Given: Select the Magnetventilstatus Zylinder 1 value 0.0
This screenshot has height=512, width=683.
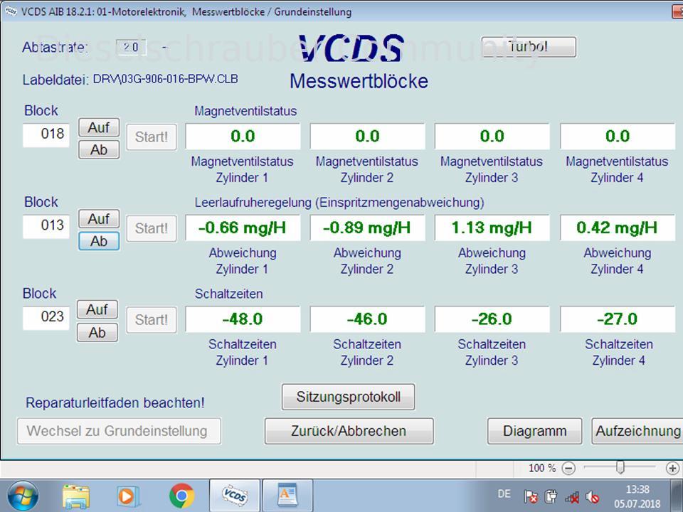Looking at the screenshot, I should click(x=243, y=137).
